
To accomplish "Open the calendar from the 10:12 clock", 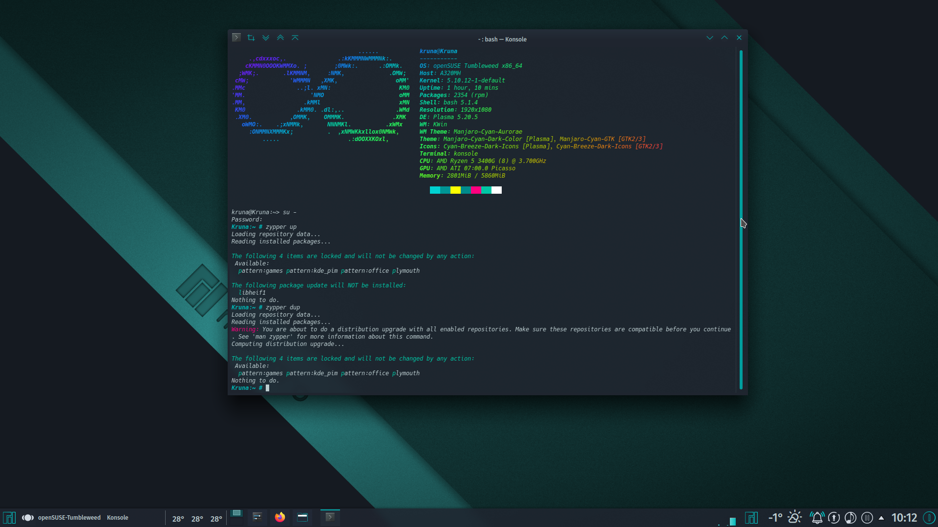I will [x=904, y=518].
